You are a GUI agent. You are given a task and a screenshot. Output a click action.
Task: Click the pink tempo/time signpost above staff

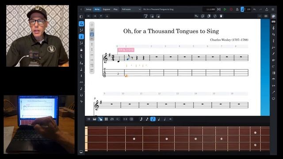click(x=126, y=50)
